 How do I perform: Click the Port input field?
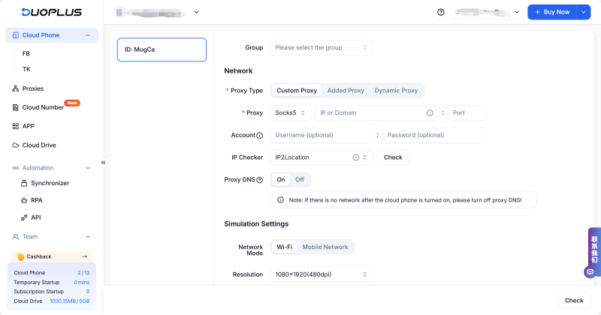(467, 113)
